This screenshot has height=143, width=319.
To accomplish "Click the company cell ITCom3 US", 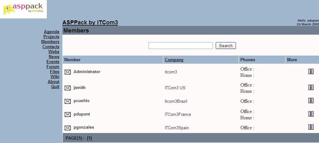I will pyautogui.click(x=175, y=88).
